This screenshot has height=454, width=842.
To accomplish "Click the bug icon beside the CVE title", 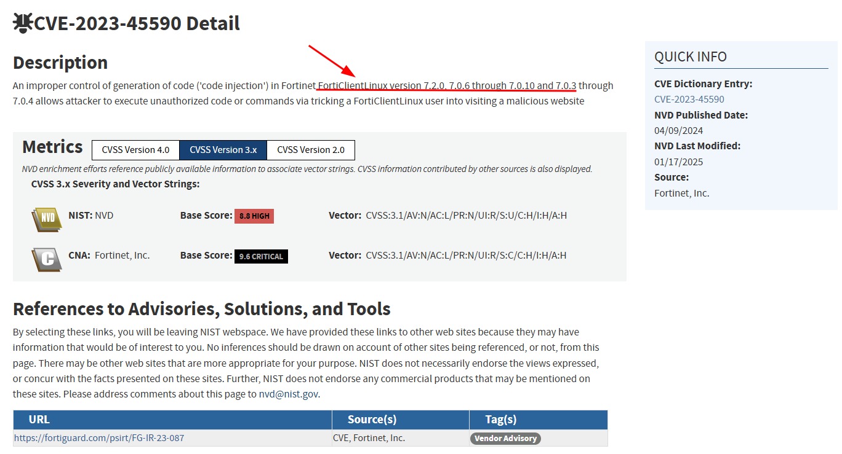I will [23, 23].
